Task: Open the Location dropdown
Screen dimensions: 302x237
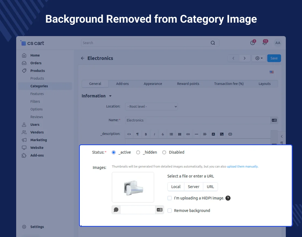Action: 152,107
